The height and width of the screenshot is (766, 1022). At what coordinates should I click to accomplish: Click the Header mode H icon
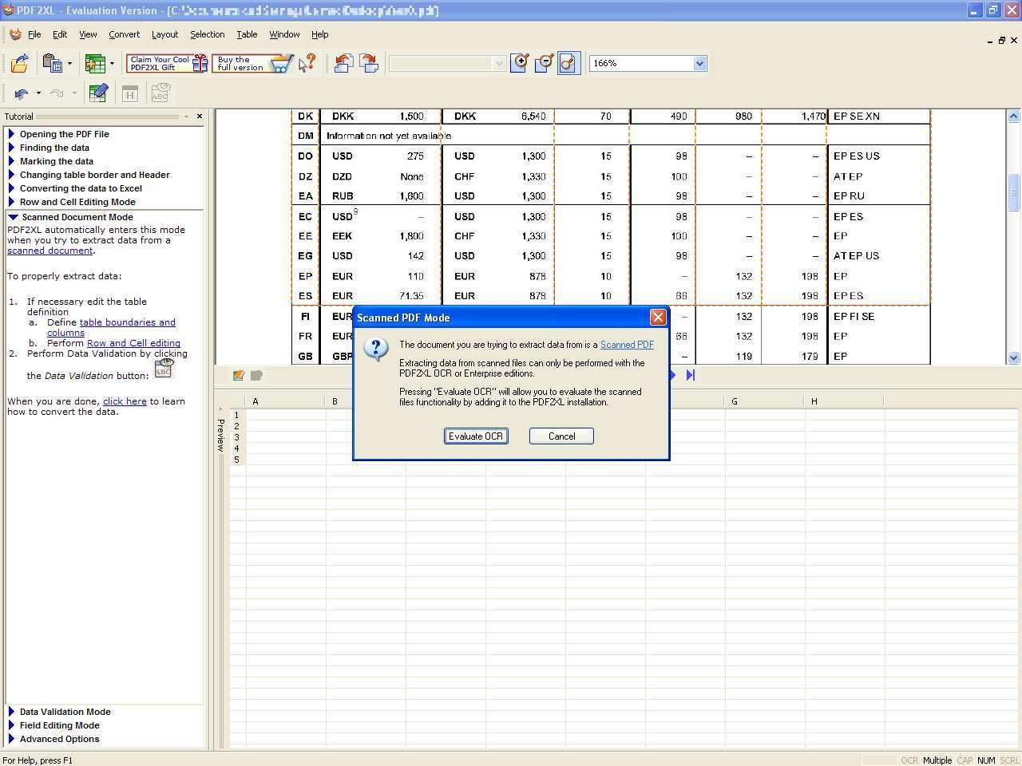[130, 93]
